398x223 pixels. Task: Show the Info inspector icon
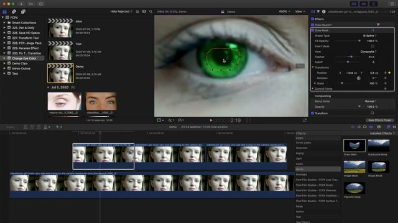pyautogui.click(x=323, y=12)
